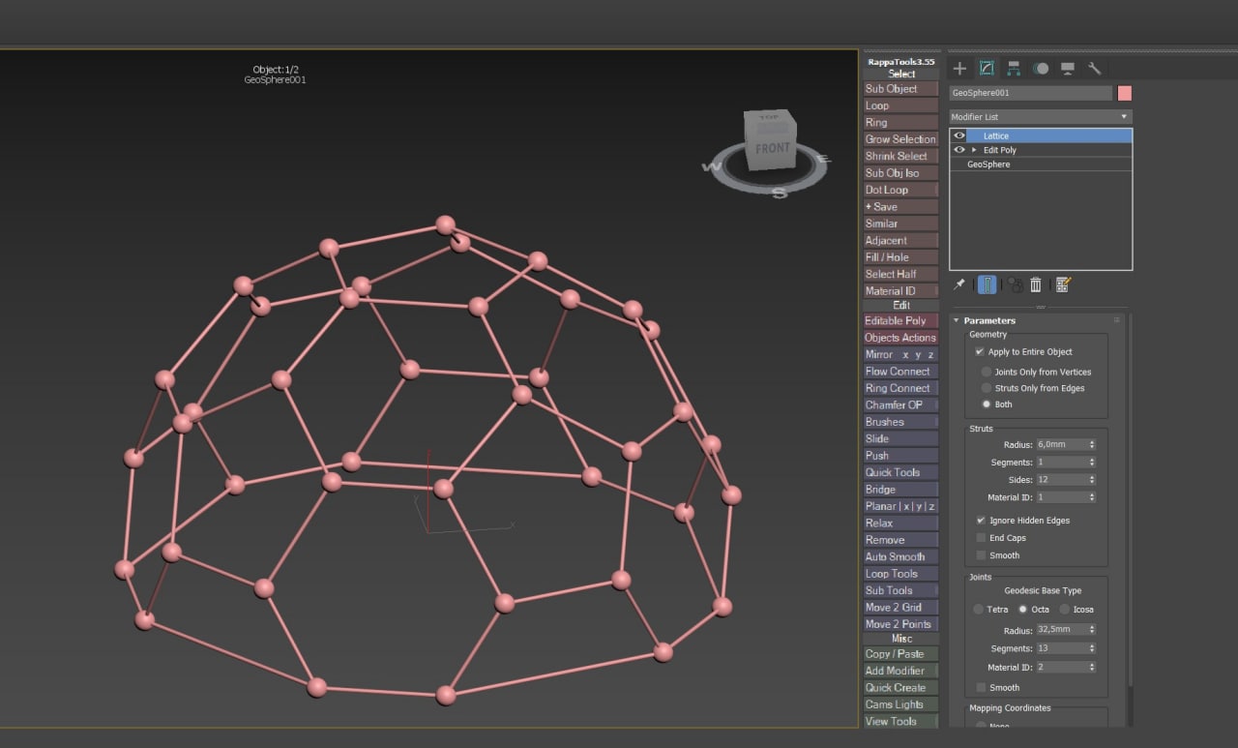
Task: Open the Create panel plus icon
Action: [x=959, y=68]
